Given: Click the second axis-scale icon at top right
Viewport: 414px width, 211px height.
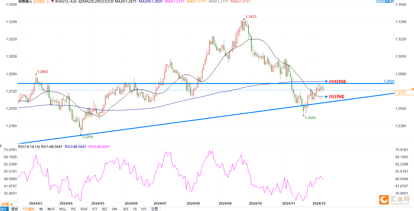Looking at the screenshot, I should [382, 1].
